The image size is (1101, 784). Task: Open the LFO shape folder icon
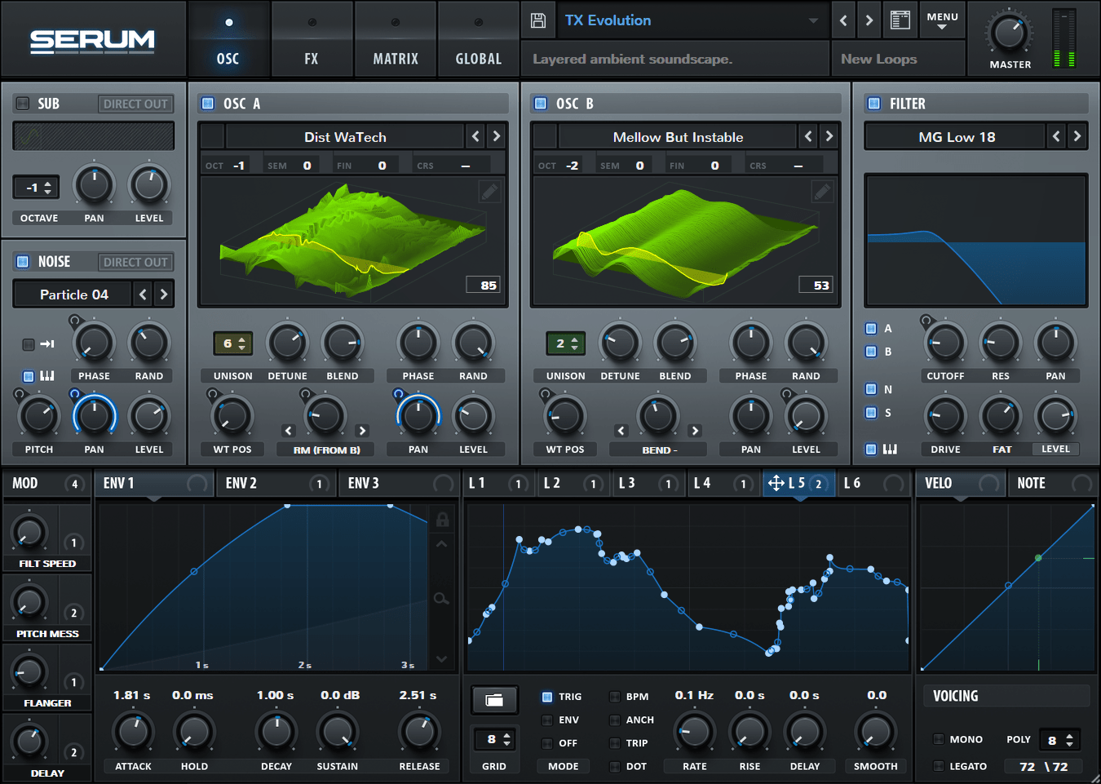[494, 700]
